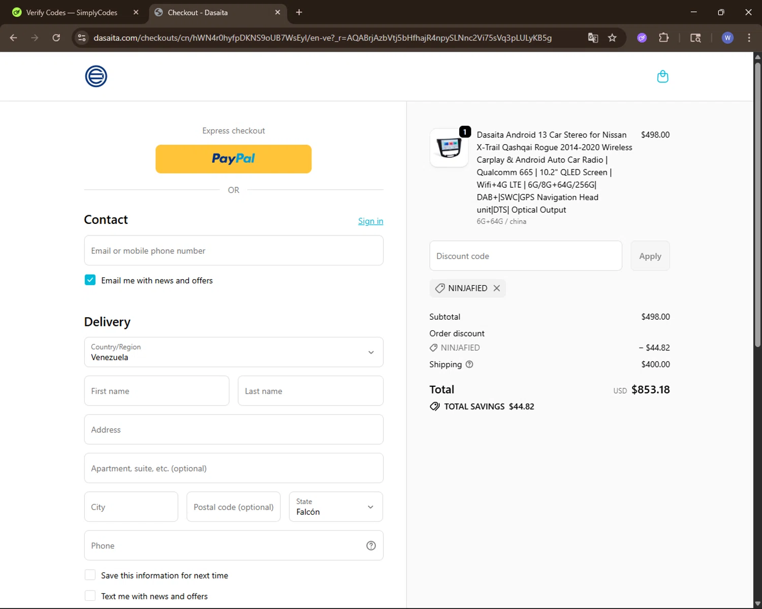762x609 pixels.
Task: Open the Country/Region dropdown
Action: 234,352
